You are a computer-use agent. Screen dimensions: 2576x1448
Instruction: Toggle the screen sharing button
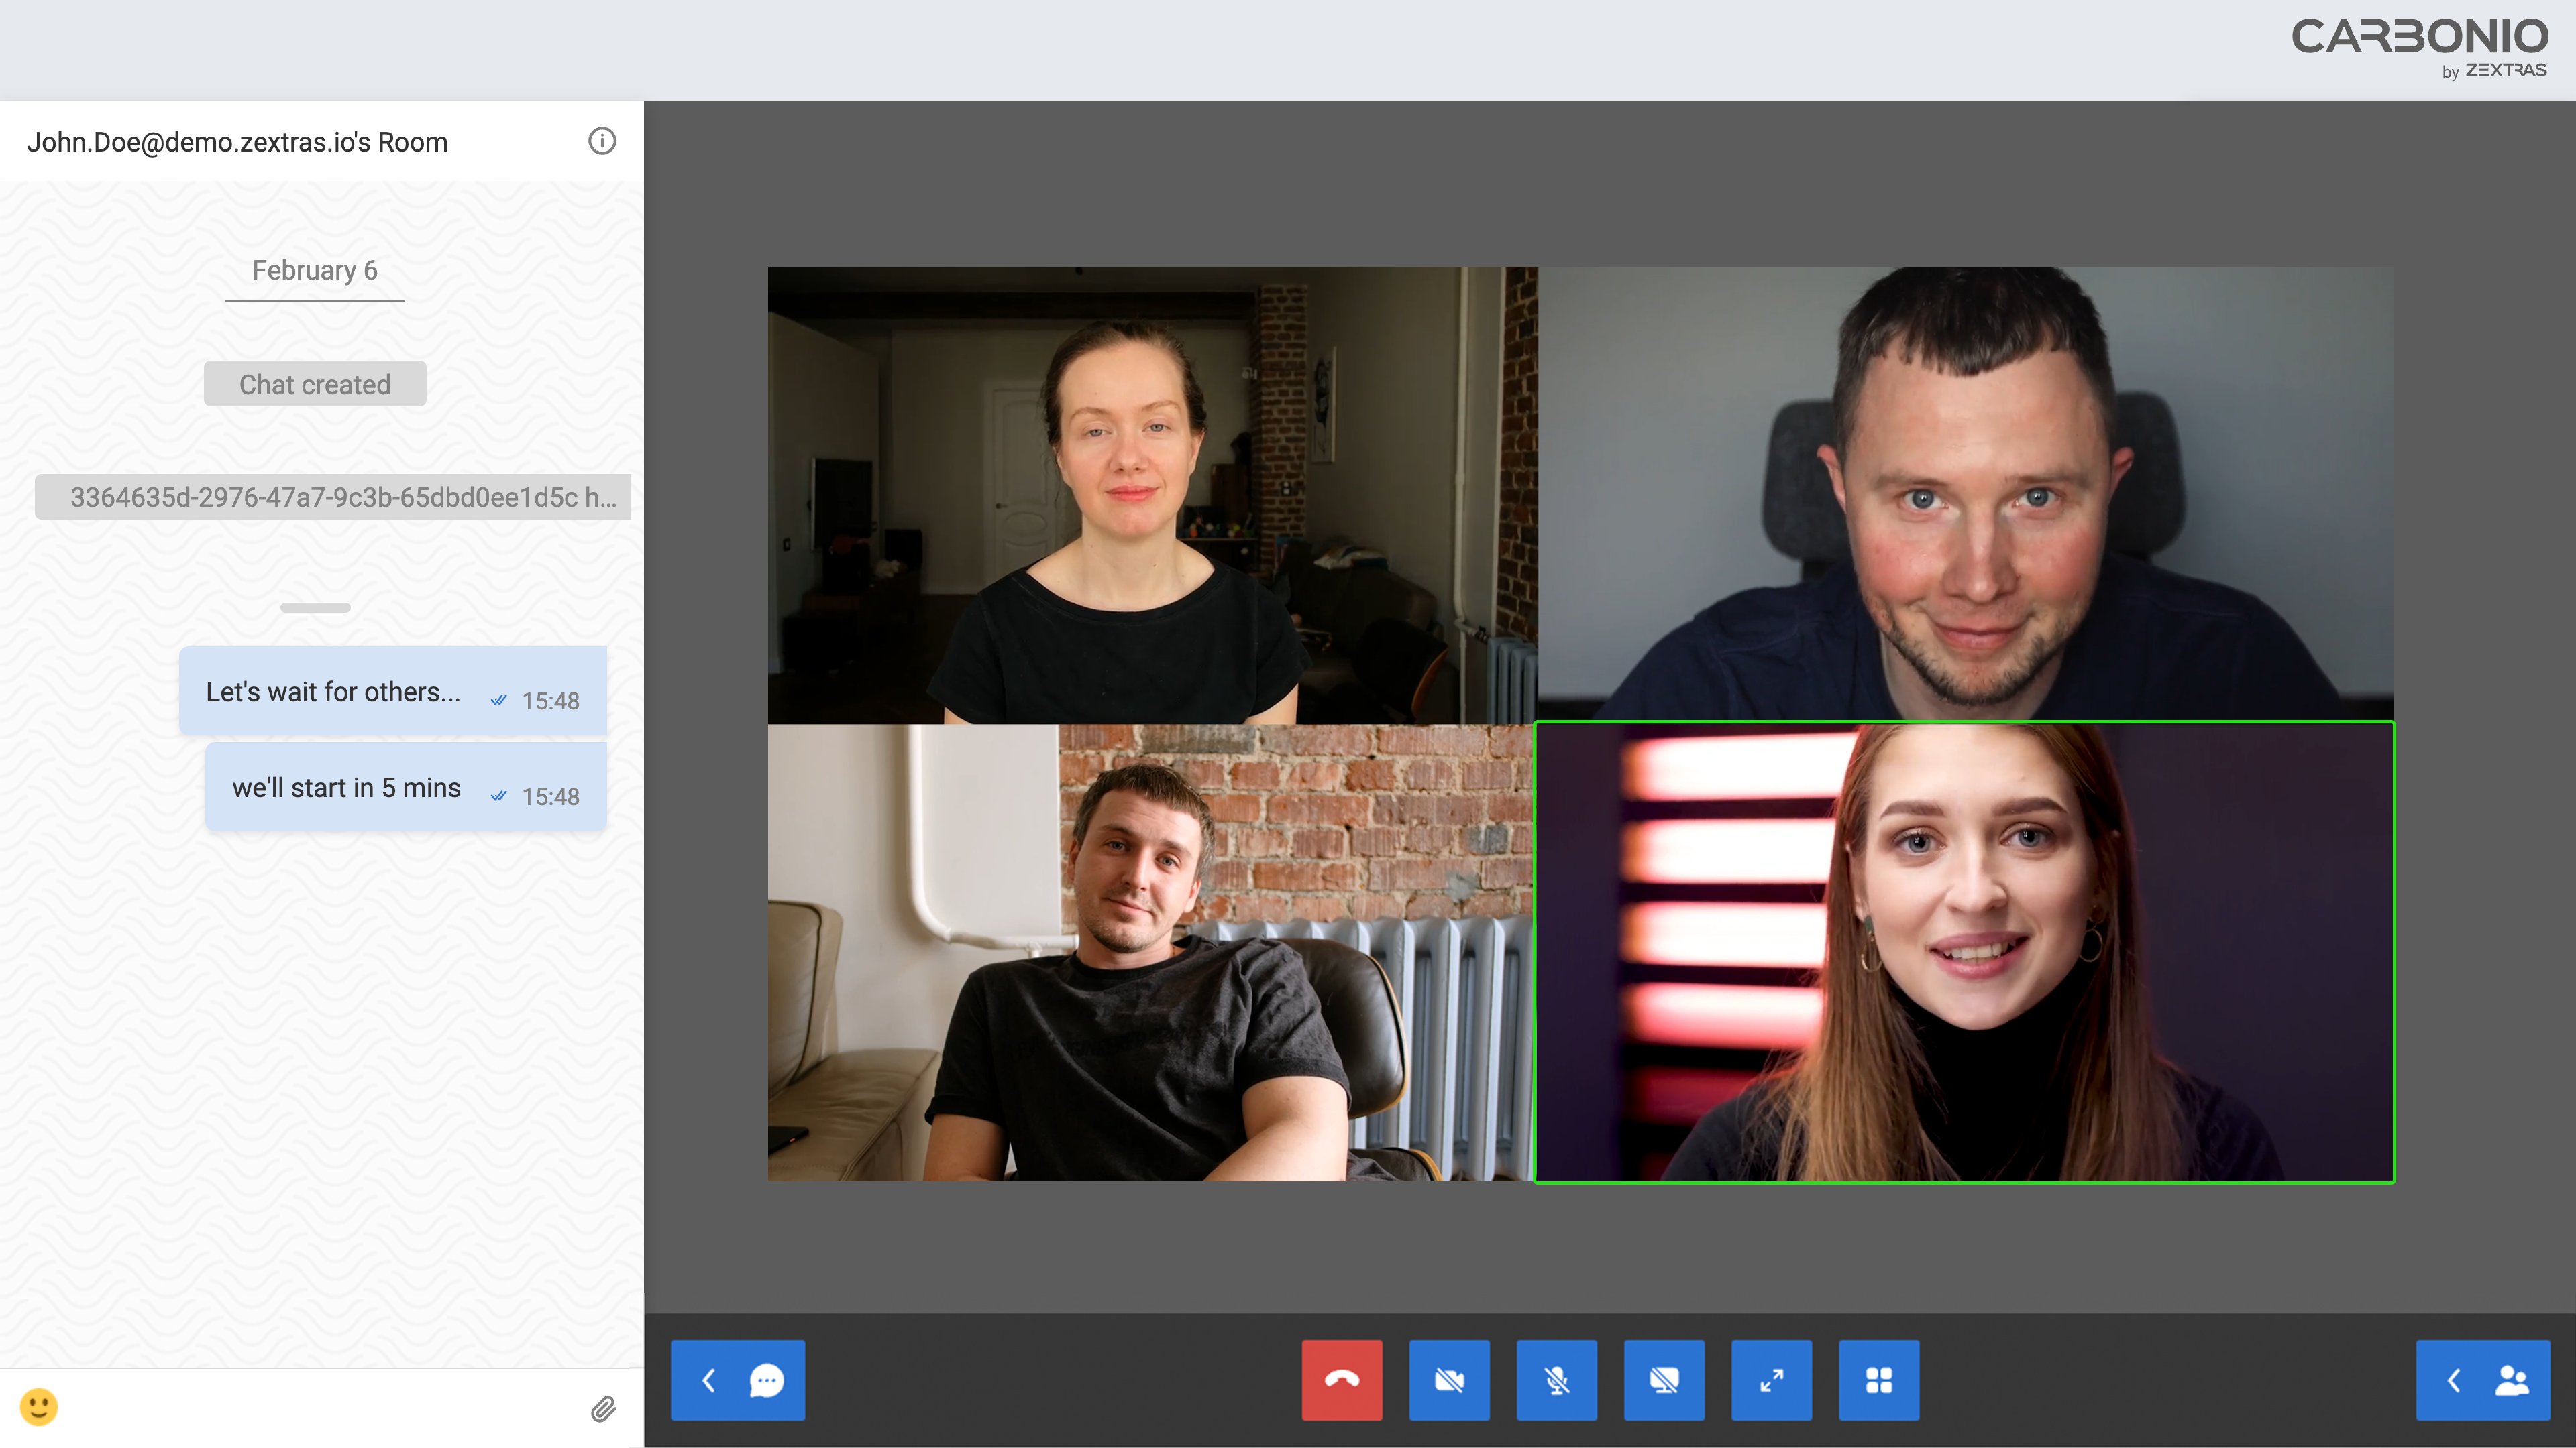tap(1664, 1380)
